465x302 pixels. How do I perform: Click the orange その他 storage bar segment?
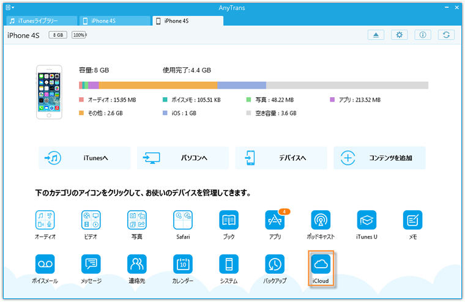click(x=158, y=86)
